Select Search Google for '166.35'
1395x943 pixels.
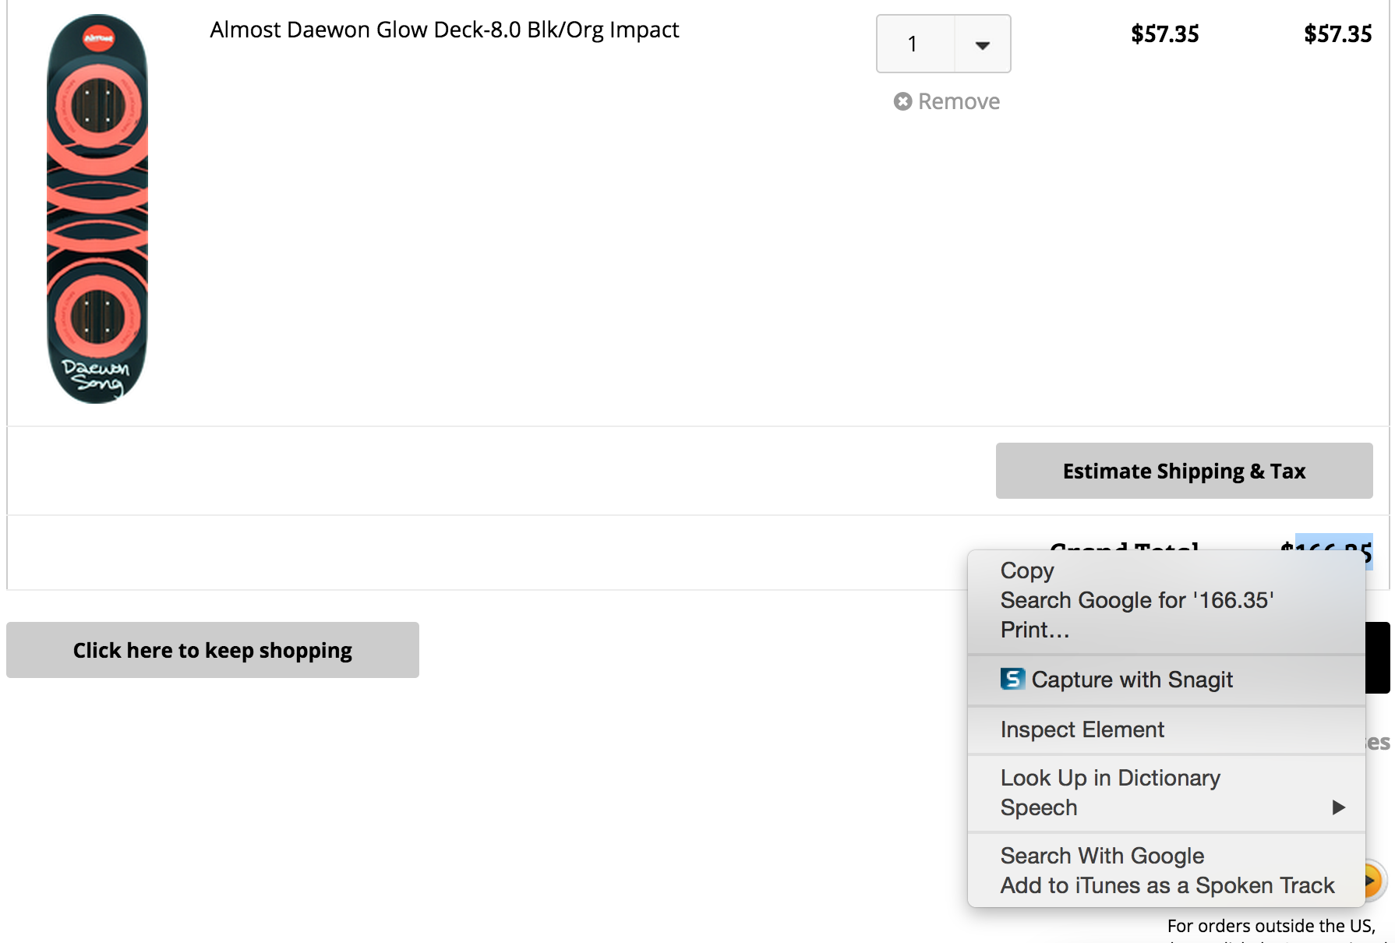[x=1136, y=600]
